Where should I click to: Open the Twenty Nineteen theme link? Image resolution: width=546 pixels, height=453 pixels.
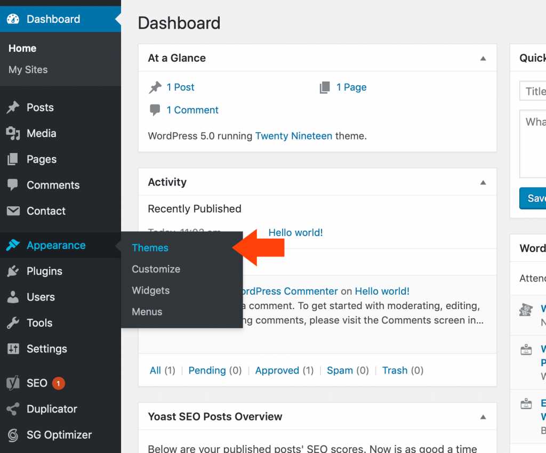(x=294, y=136)
